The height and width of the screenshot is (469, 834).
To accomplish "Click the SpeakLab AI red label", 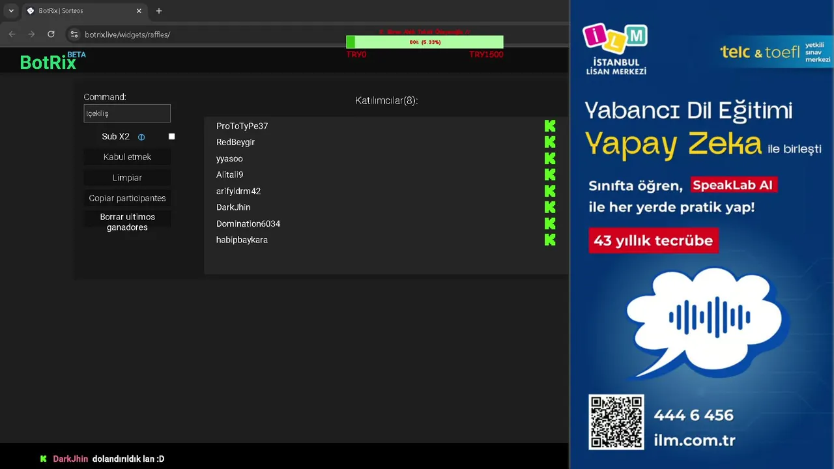I will (733, 185).
